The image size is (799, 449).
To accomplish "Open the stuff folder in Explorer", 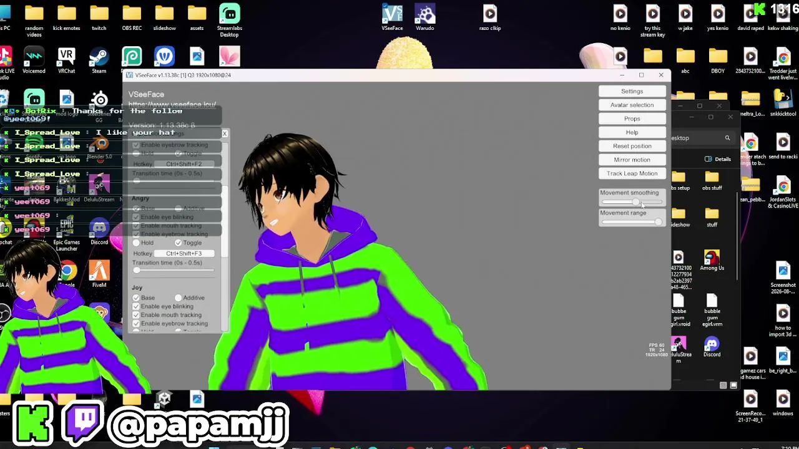I will (712, 216).
